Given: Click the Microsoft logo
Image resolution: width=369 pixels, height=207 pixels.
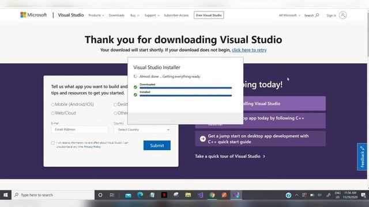Looking at the screenshot, I should click(33, 15).
